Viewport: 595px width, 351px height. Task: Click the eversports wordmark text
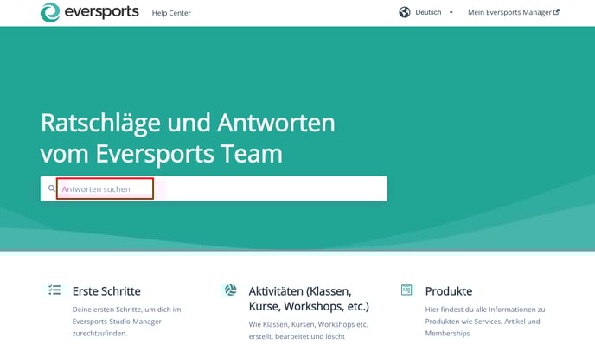pos(102,12)
